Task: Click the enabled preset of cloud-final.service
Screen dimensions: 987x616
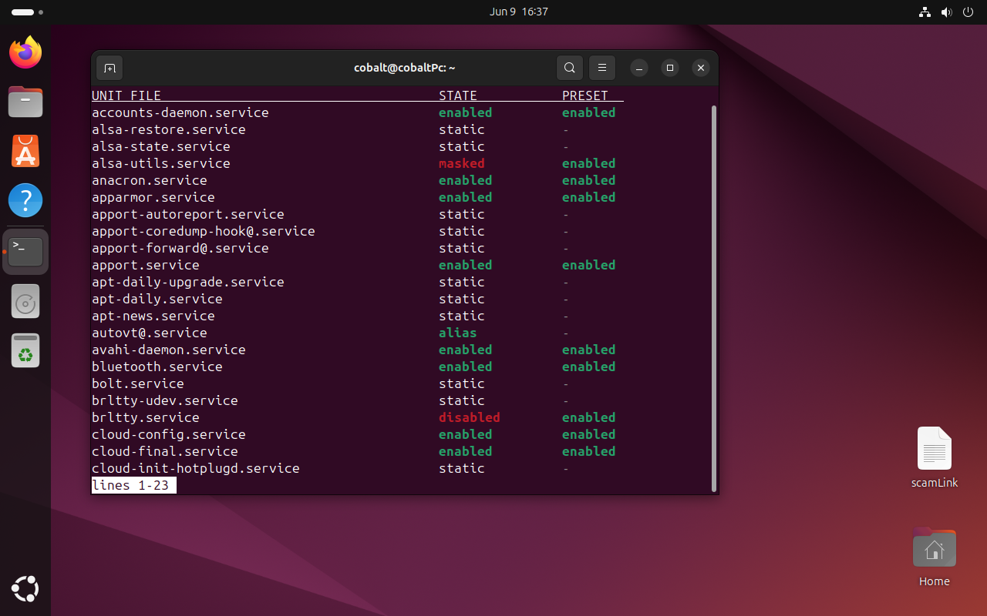Action: [589, 451]
